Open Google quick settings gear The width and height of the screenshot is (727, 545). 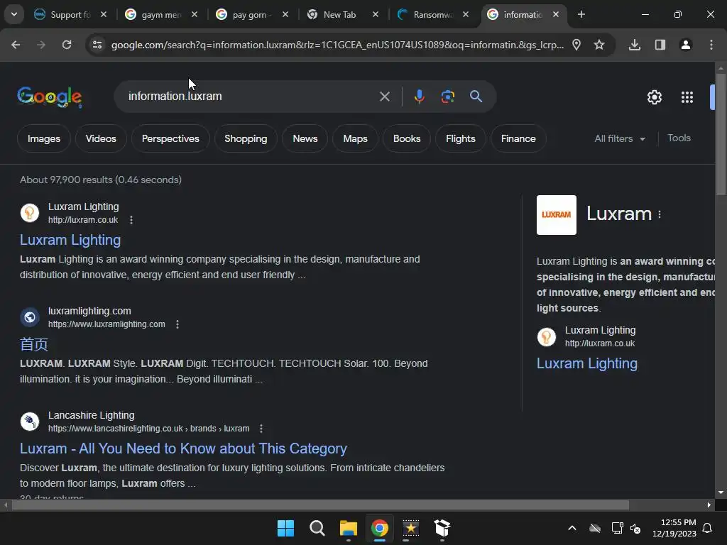(654, 97)
